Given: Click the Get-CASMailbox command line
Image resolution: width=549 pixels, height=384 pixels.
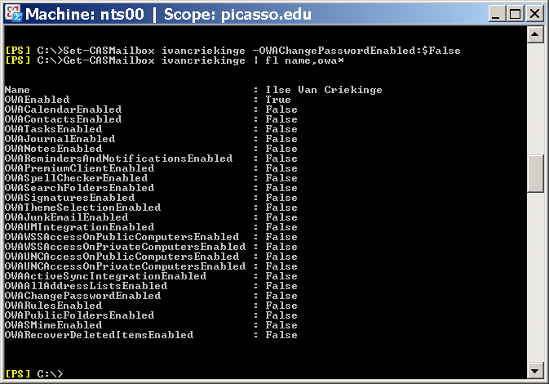Looking at the screenshot, I should click(175, 60).
